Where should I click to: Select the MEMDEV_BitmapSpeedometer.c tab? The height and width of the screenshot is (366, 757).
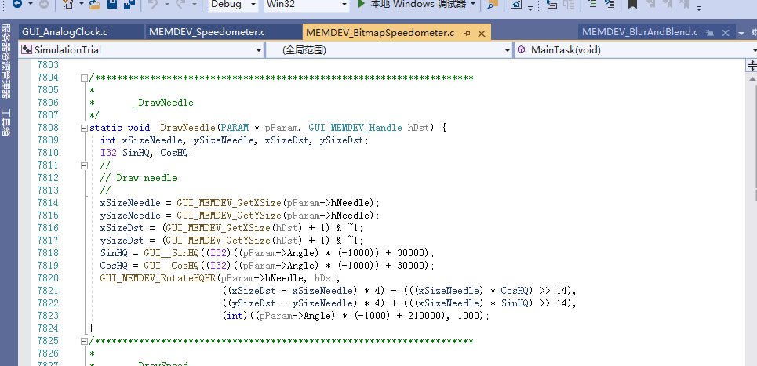point(380,33)
